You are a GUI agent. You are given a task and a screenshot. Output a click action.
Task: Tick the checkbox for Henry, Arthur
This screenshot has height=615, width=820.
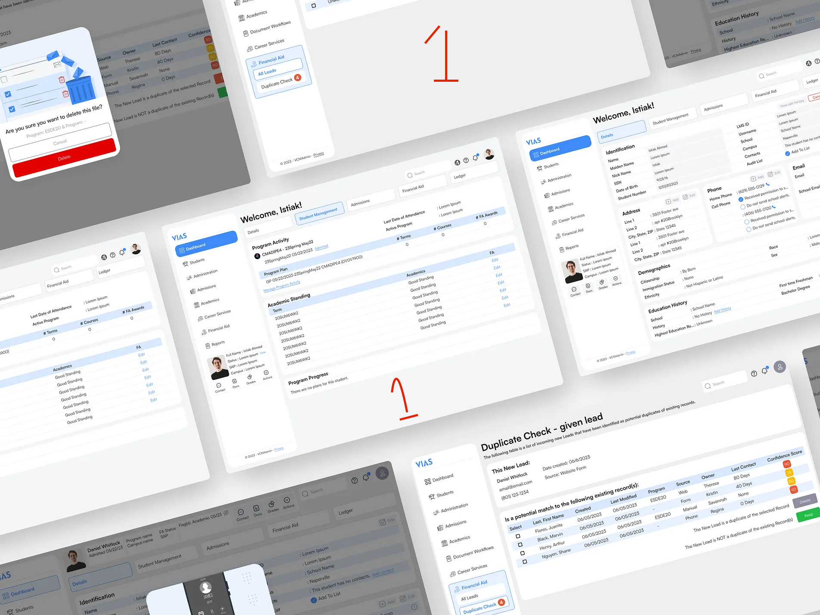click(523, 553)
